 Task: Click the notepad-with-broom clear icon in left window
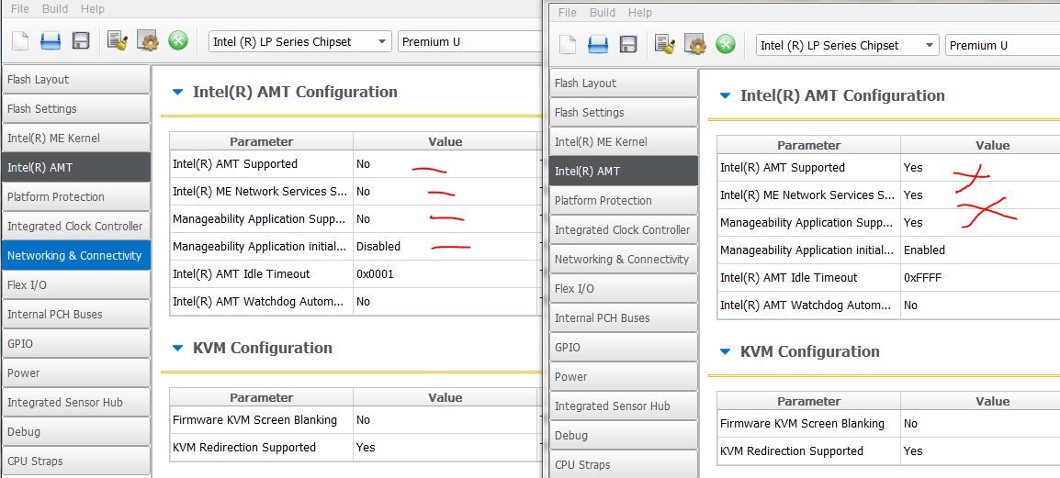point(118,41)
